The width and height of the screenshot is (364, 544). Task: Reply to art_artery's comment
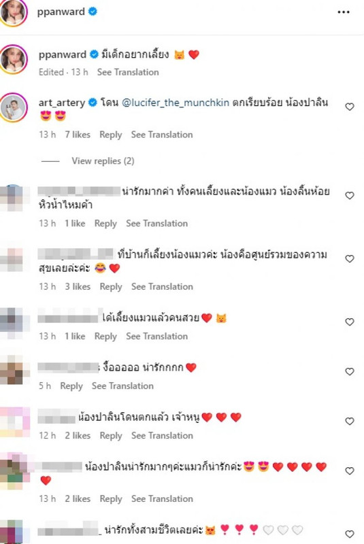[x=111, y=135]
